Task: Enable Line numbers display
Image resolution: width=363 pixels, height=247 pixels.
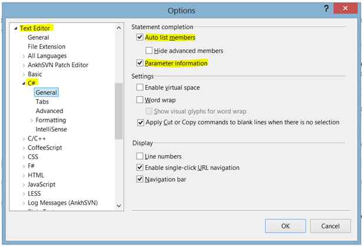Action: [140, 156]
